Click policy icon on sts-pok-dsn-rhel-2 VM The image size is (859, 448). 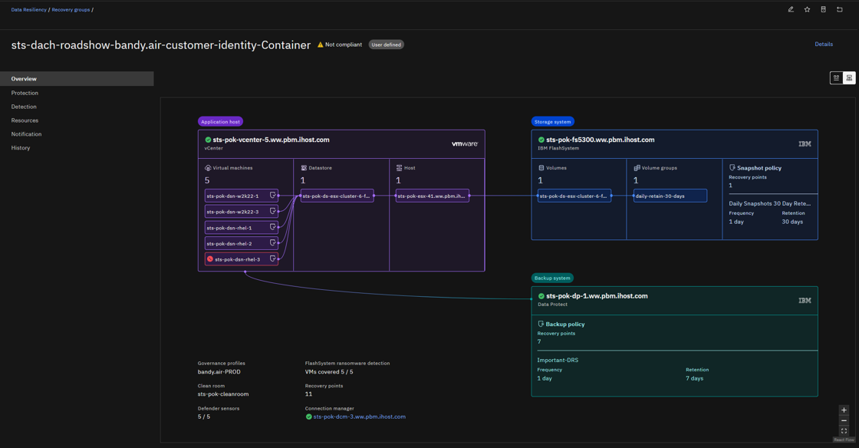point(272,242)
